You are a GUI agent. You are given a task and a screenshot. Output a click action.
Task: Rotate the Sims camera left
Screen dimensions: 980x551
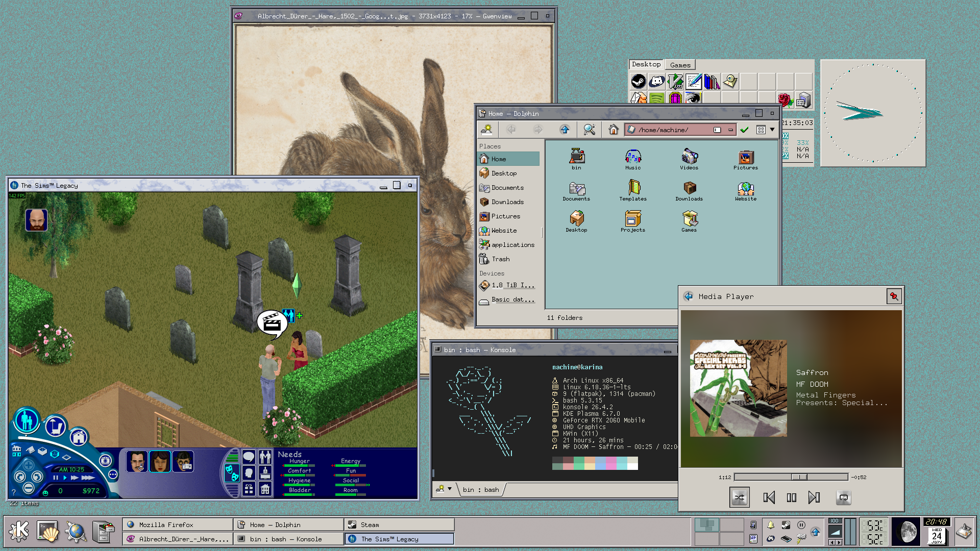[x=20, y=477]
